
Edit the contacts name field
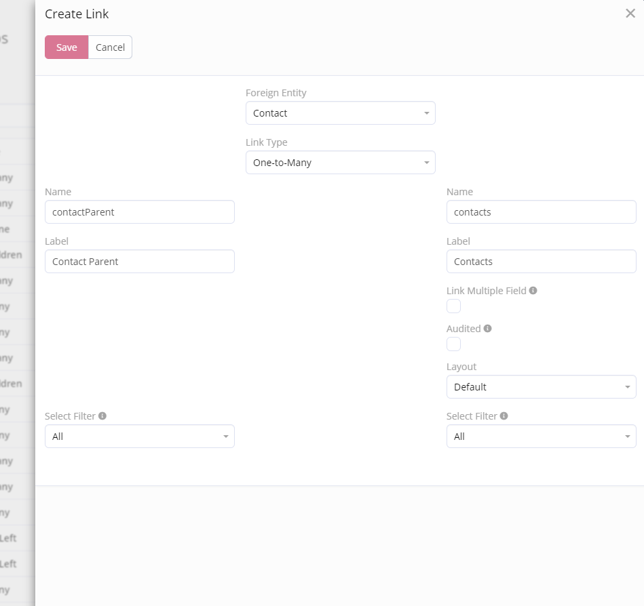(x=541, y=212)
